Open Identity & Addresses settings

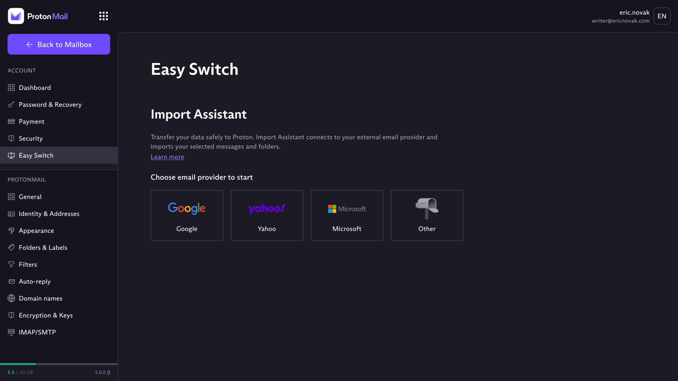(x=59, y=214)
